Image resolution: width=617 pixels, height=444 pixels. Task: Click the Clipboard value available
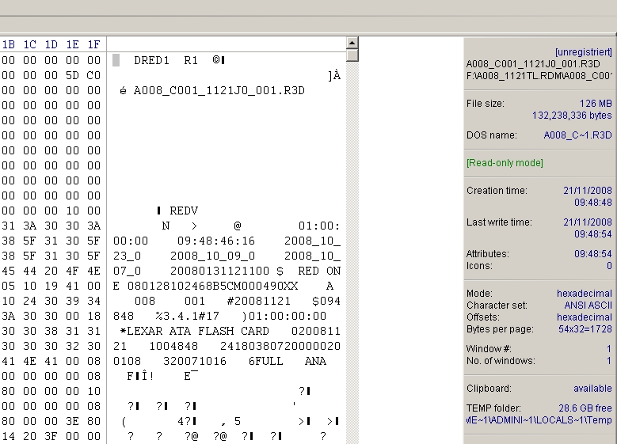[x=592, y=389]
